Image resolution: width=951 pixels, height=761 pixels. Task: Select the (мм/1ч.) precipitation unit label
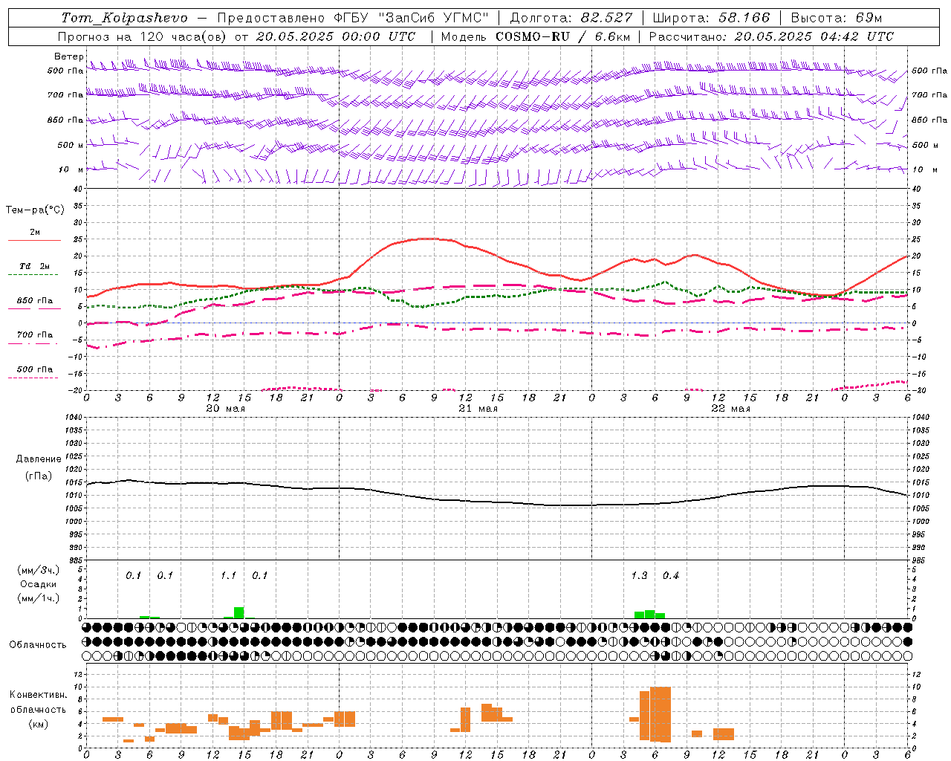pyautogui.click(x=39, y=598)
